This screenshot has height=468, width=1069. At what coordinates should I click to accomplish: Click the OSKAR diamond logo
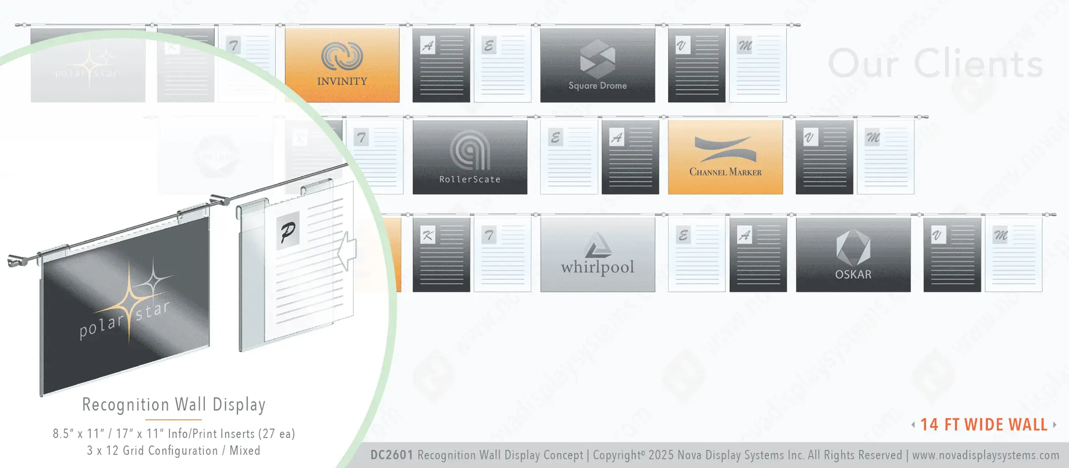[x=853, y=247]
